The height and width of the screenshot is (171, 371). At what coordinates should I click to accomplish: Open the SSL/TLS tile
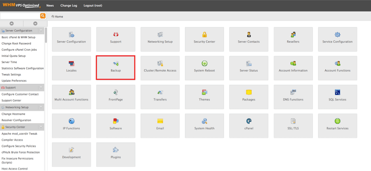click(293, 126)
